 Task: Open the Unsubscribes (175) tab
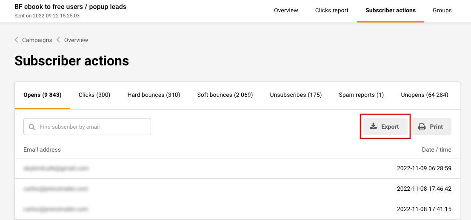click(296, 95)
